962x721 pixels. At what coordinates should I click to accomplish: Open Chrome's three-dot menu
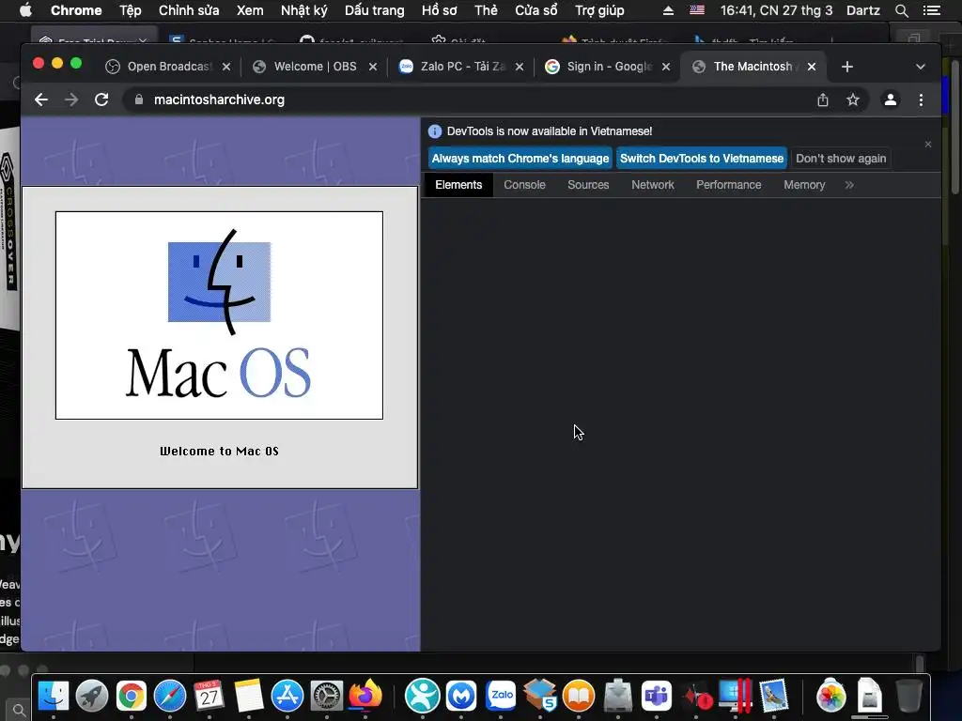pos(921,100)
